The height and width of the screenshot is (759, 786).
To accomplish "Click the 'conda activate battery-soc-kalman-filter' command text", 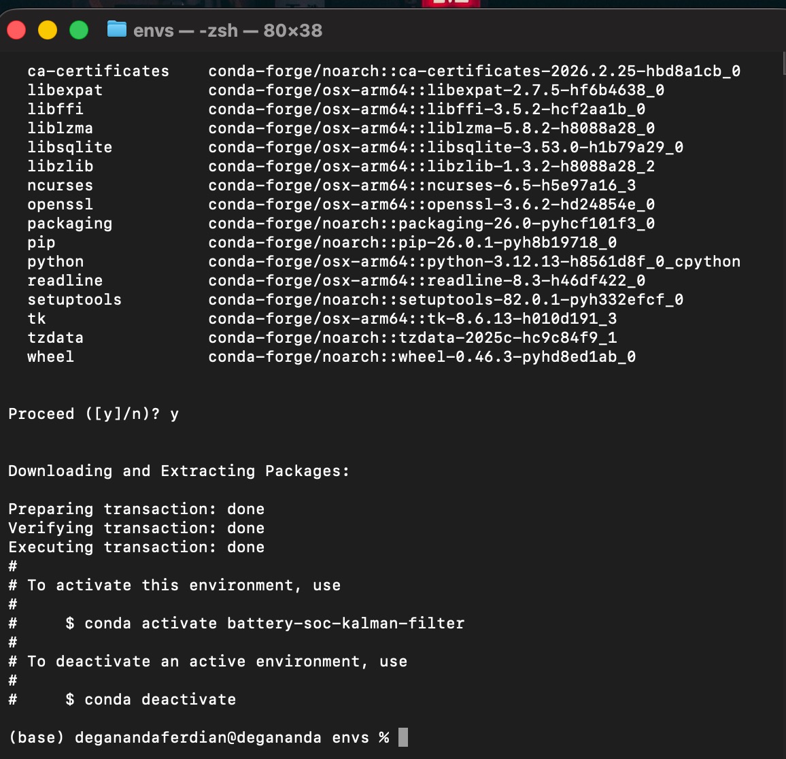I will 274,623.
